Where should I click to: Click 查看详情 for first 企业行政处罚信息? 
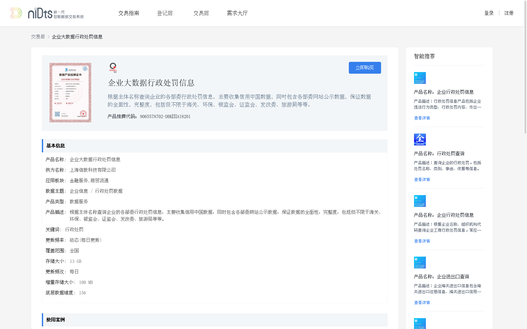coord(422,118)
